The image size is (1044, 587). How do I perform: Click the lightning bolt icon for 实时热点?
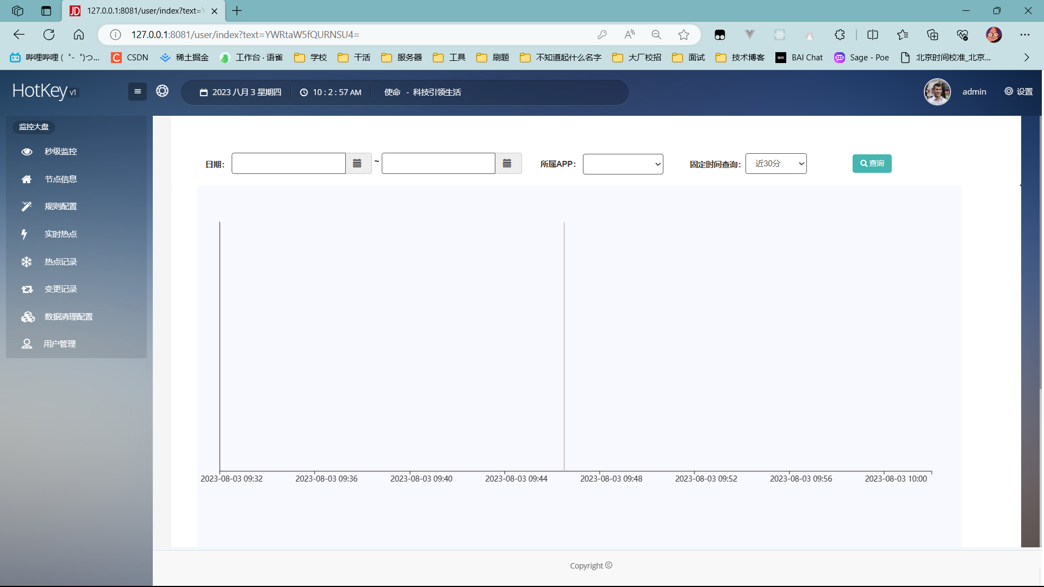point(24,234)
